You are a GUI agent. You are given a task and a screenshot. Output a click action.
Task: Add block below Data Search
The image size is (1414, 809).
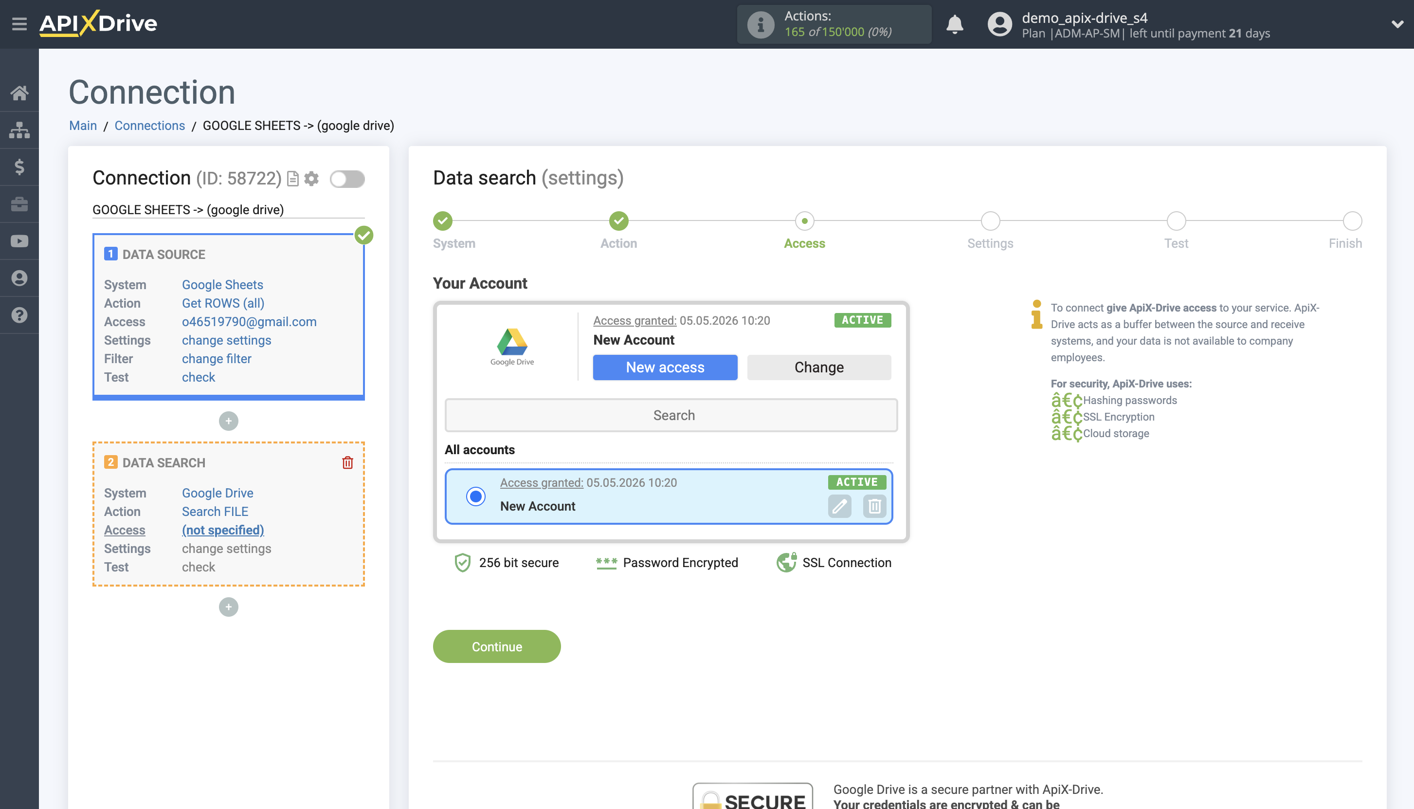point(228,607)
